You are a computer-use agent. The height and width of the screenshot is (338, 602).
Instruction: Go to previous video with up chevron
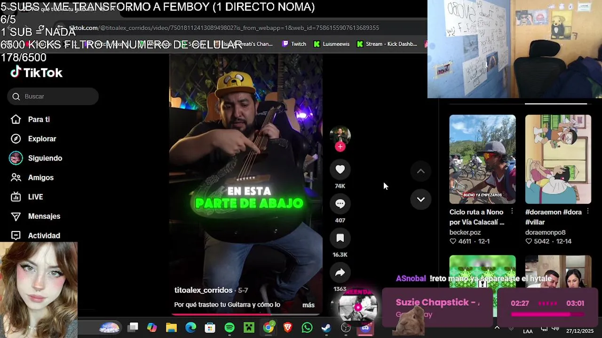[421, 171]
